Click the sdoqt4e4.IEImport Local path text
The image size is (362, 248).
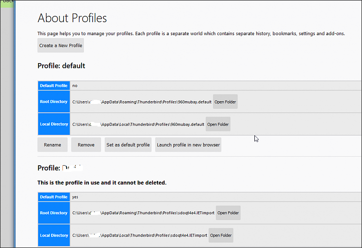click(x=139, y=235)
